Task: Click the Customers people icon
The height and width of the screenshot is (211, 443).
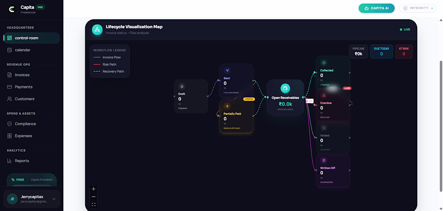Action: click(10, 99)
